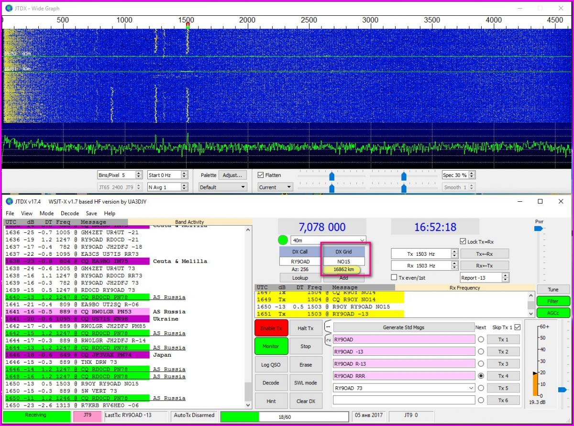The height and width of the screenshot is (426, 574).
Task: Click the green Monitor button
Action: 271,346
